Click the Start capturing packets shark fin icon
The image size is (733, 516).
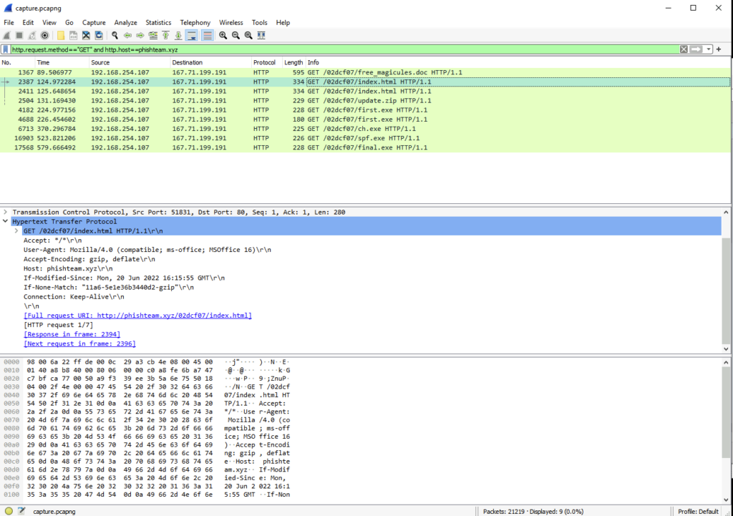pos(6,36)
